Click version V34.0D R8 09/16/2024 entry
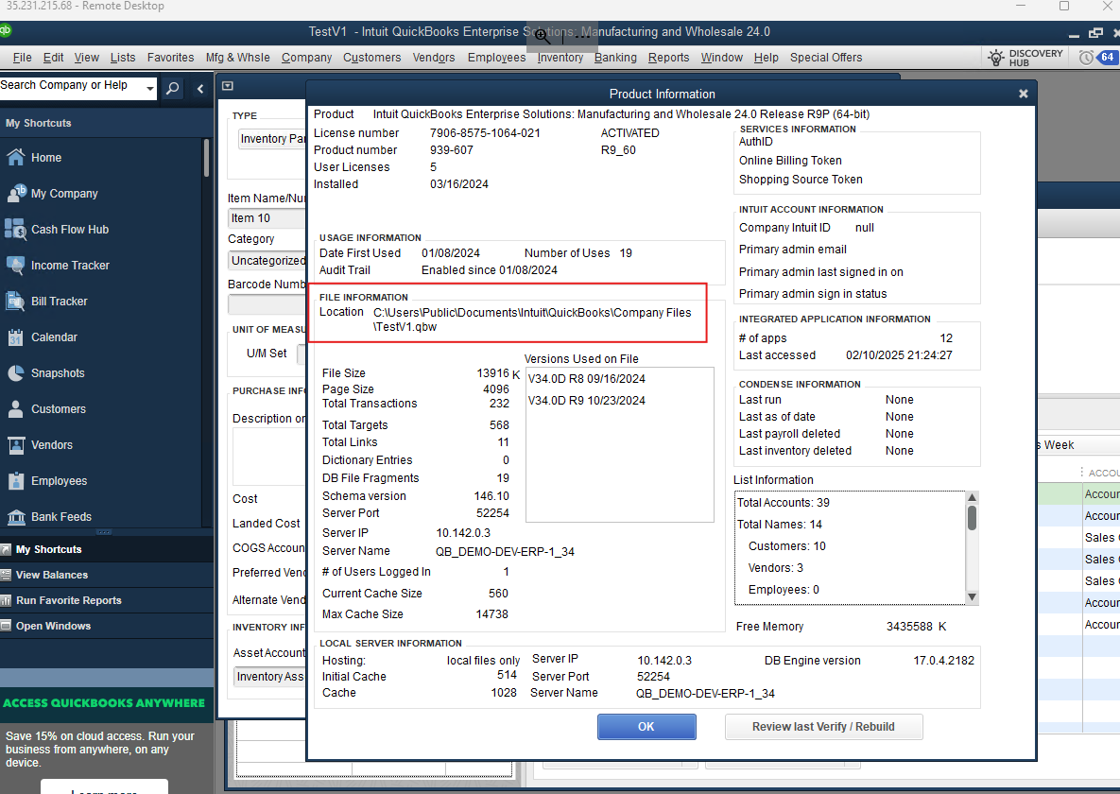 pyautogui.click(x=586, y=379)
